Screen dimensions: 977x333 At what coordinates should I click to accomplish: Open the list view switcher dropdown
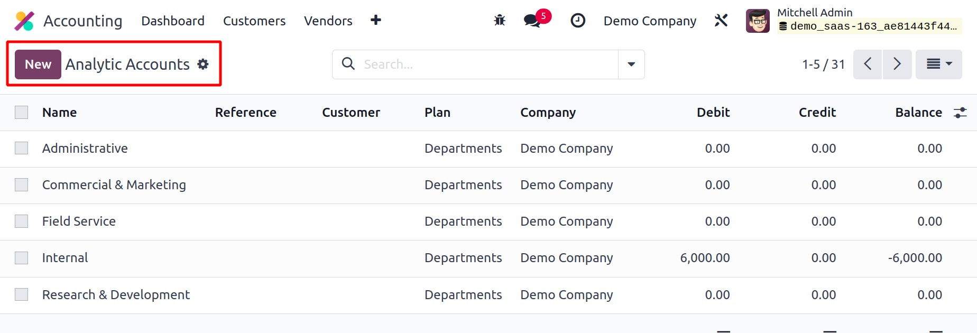tap(938, 64)
